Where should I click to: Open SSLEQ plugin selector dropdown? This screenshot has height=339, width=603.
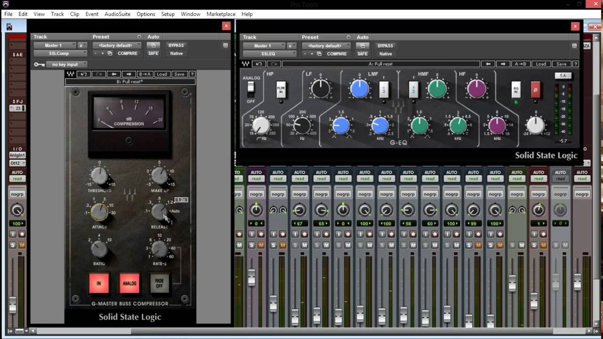click(x=269, y=54)
